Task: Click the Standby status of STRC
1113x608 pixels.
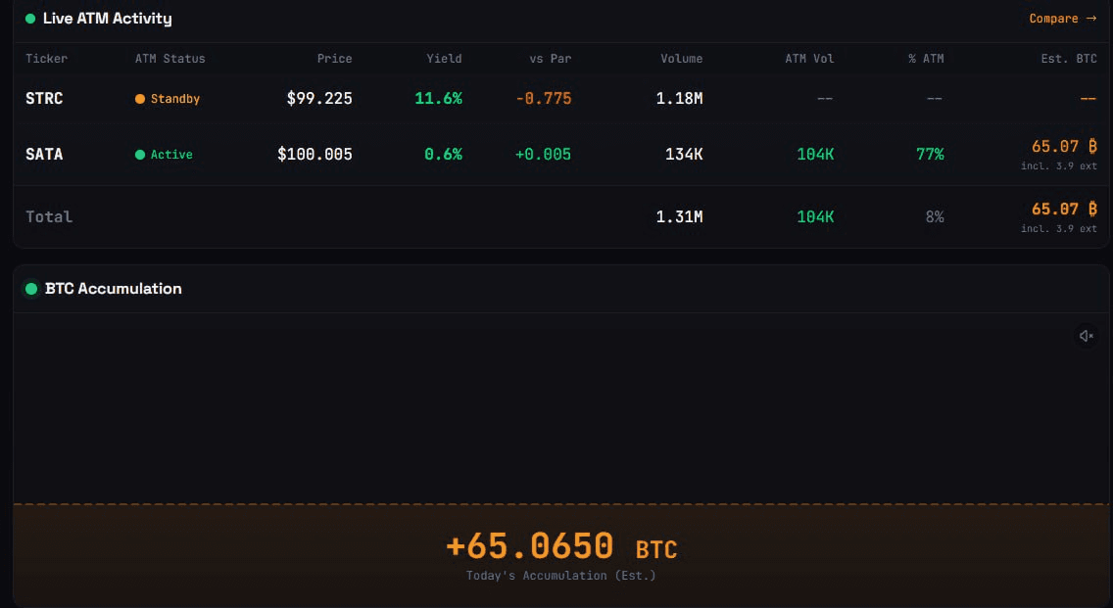Action: pos(168,99)
